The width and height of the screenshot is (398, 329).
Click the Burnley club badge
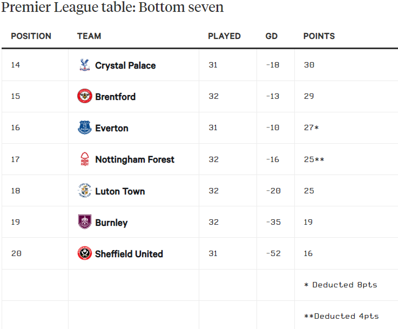(x=85, y=222)
